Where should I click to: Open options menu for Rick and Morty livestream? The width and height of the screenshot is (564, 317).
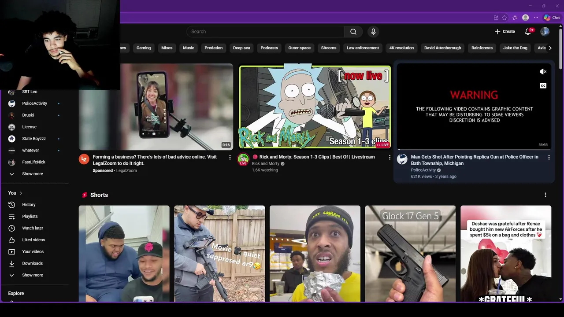click(390, 157)
